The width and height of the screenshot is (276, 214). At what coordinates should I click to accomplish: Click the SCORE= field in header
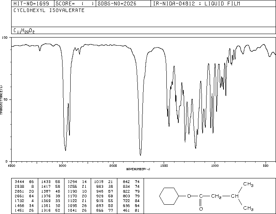pos(75,3)
